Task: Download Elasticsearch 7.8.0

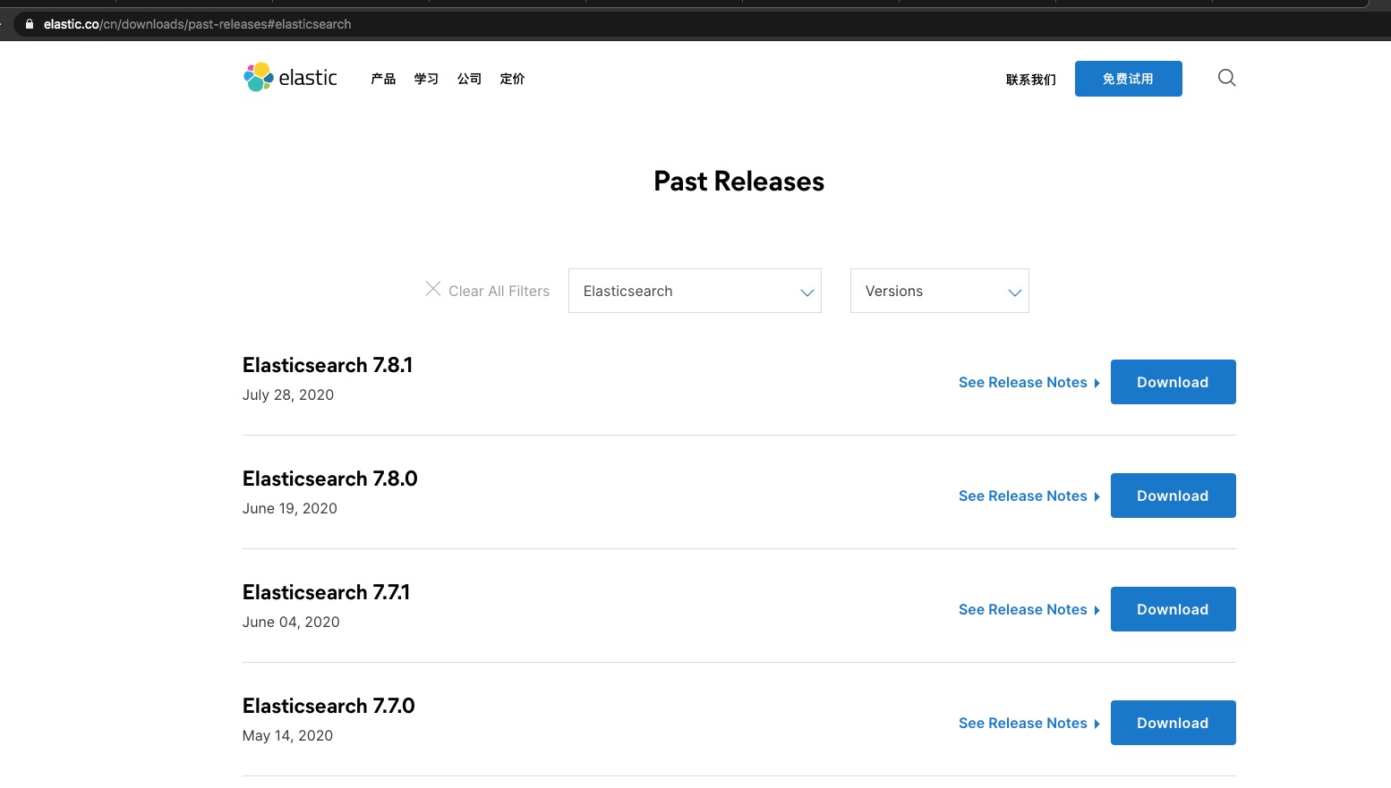Action: 1173,496
